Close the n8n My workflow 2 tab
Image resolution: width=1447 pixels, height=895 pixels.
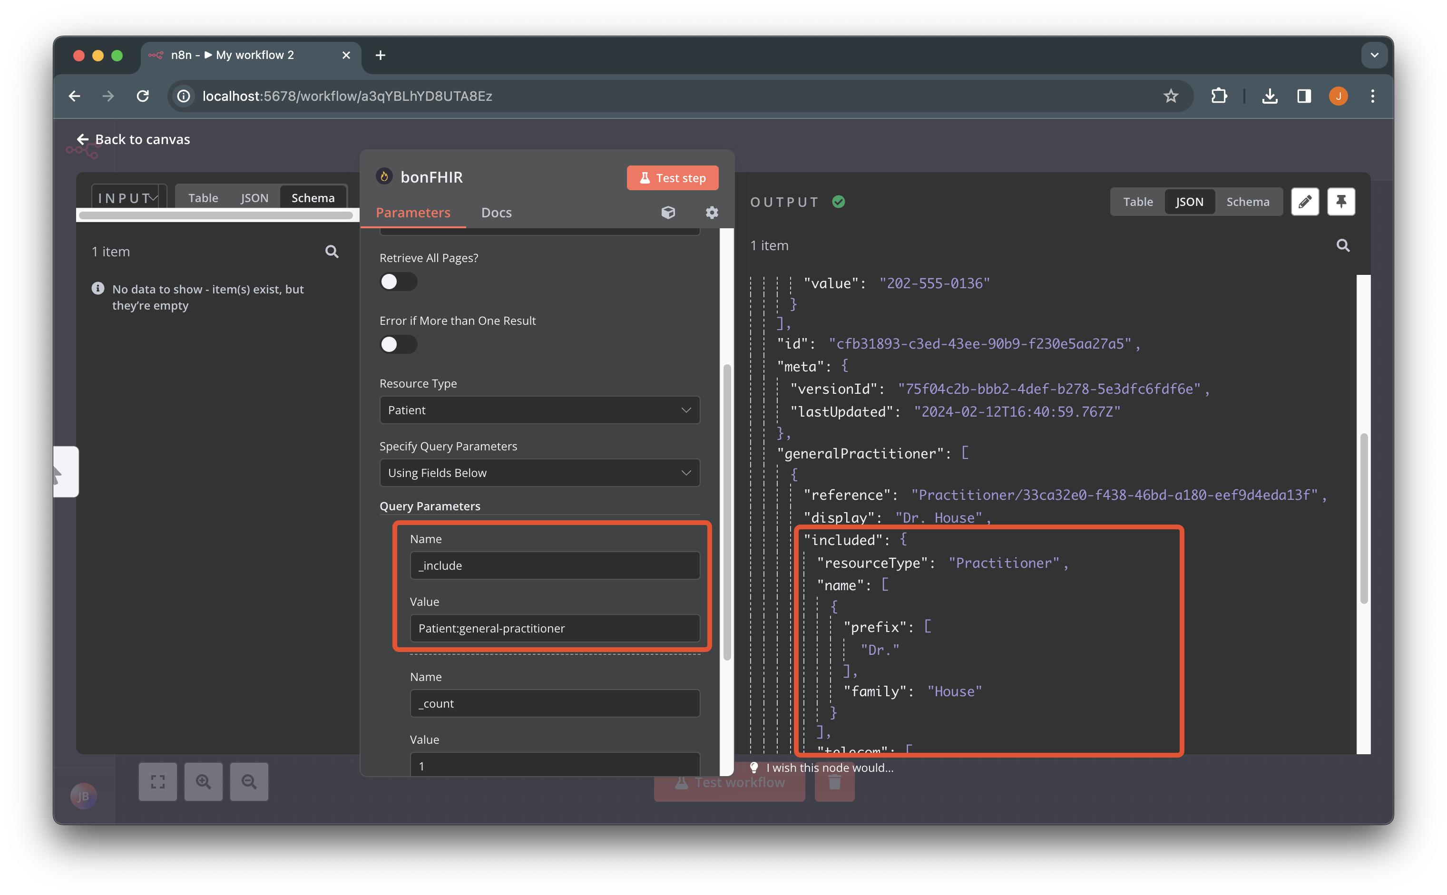(346, 55)
